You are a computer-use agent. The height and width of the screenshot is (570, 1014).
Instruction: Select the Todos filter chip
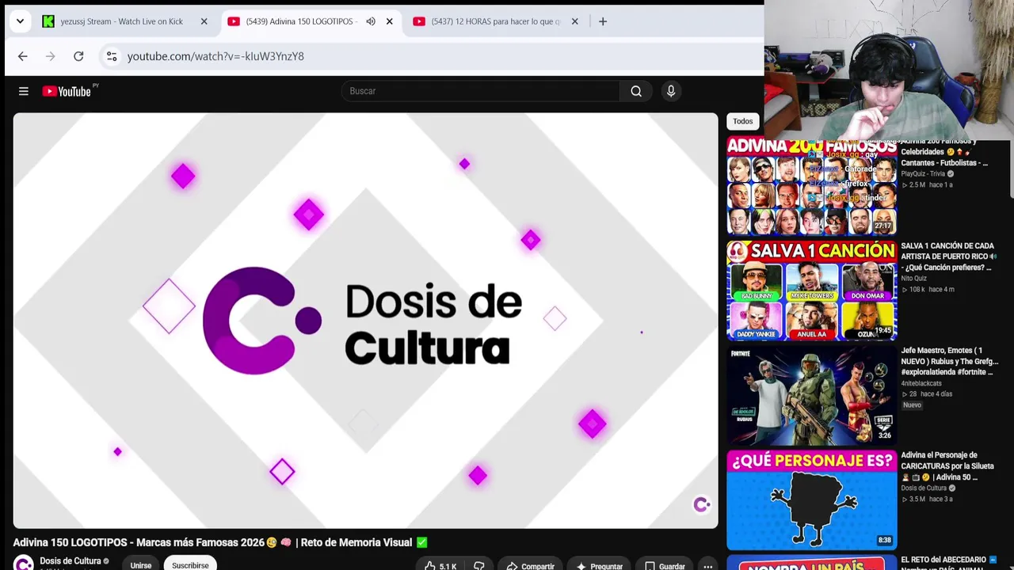coord(742,121)
